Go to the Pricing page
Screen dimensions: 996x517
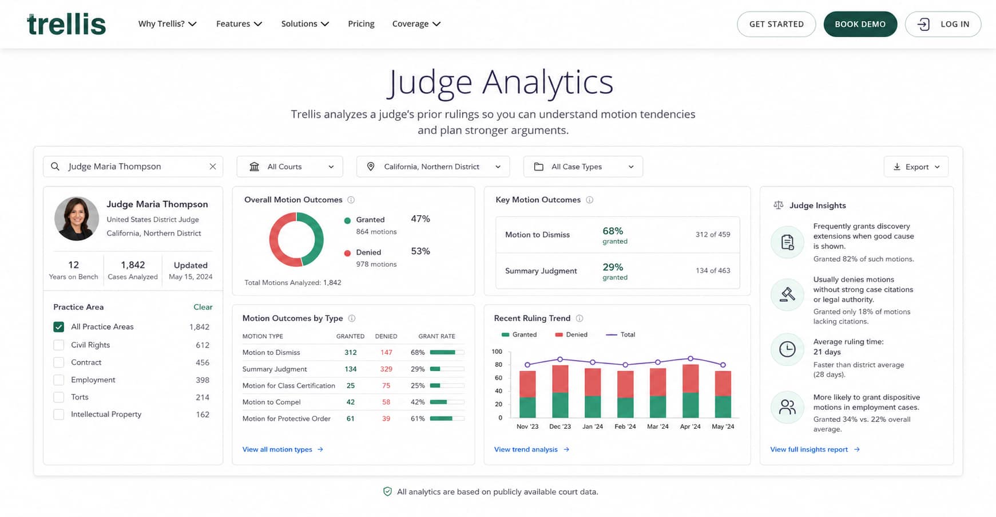[361, 24]
